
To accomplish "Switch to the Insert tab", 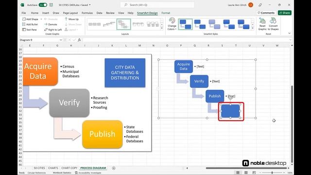I will point(45,13).
